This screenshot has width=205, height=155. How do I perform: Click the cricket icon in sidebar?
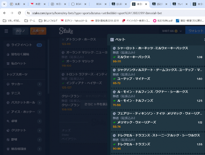pyautogui.click(x=8, y=131)
